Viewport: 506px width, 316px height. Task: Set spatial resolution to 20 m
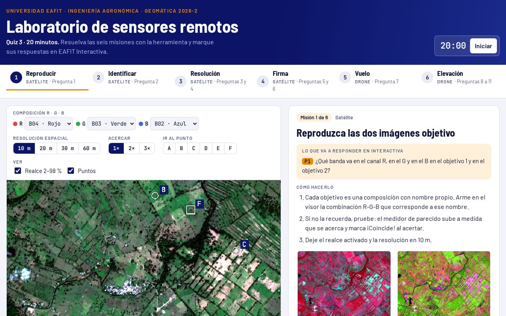46,148
